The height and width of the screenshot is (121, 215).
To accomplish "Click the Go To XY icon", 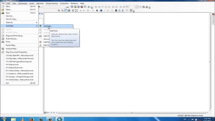I will tap(123, 10).
